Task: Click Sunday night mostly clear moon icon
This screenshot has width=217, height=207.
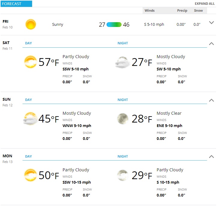Action: click(123, 119)
